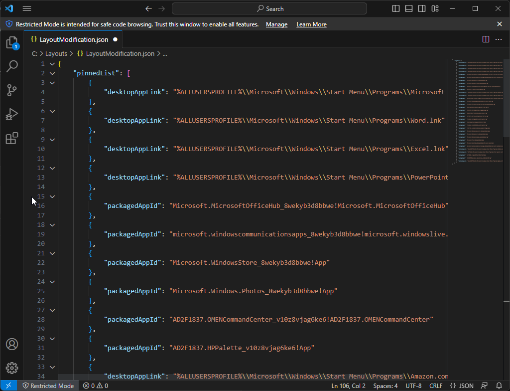Toggle the primary side bar layout button
510x391 pixels.
coord(396,8)
